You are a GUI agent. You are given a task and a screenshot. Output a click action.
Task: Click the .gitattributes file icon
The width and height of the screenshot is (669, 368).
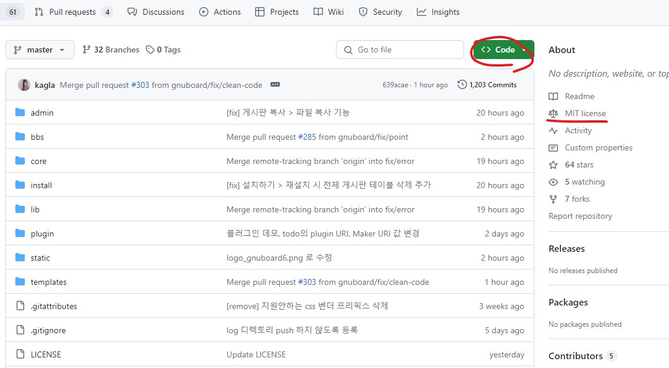tap(20, 306)
